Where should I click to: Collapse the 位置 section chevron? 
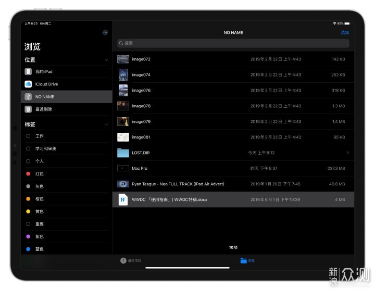click(x=106, y=60)
